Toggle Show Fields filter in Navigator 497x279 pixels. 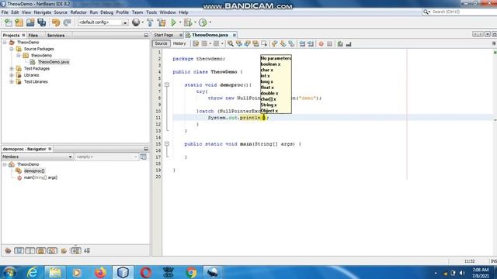19,251
